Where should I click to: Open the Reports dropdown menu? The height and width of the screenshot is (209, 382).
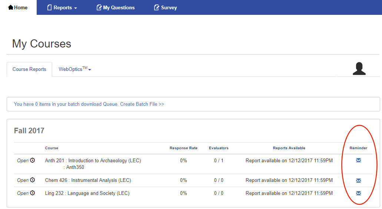[x=62, y=7]
